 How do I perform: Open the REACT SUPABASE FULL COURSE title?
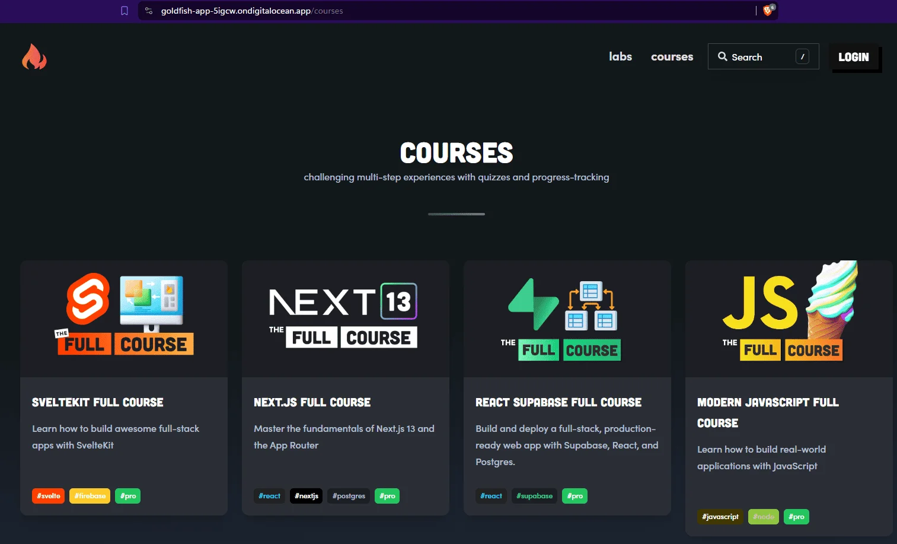[x=558, y=402]
